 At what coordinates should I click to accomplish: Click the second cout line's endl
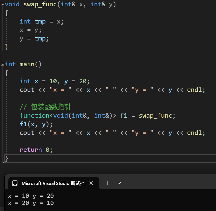(x=194, y=133)
